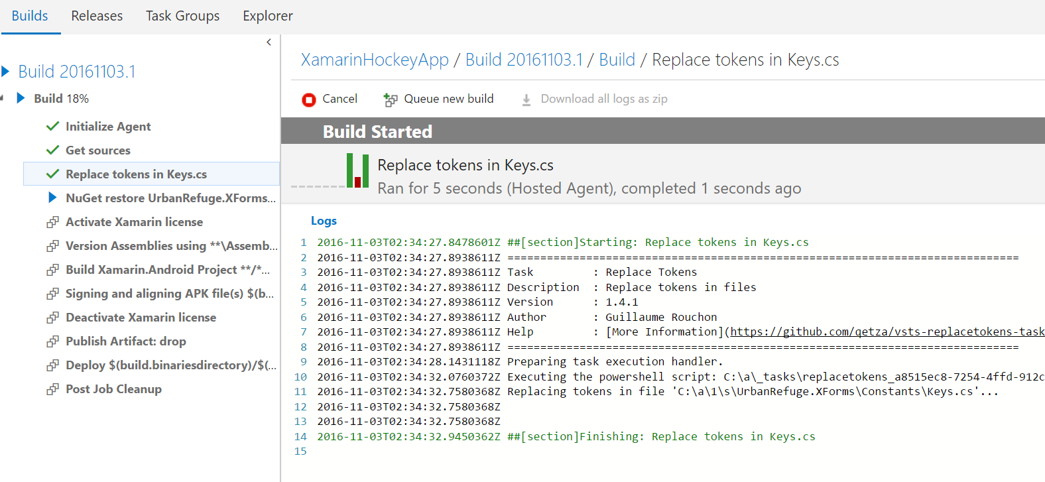Viewport: 1045px width, 482px height.
Task: Switch to the Releases tab
Action: click(97, 16)
